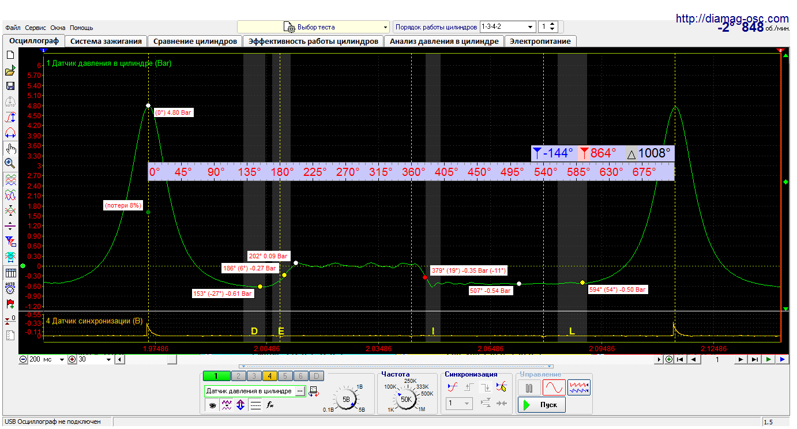
Task: Click the blue vertical arrows channel icon
Action: click(240, 405)
